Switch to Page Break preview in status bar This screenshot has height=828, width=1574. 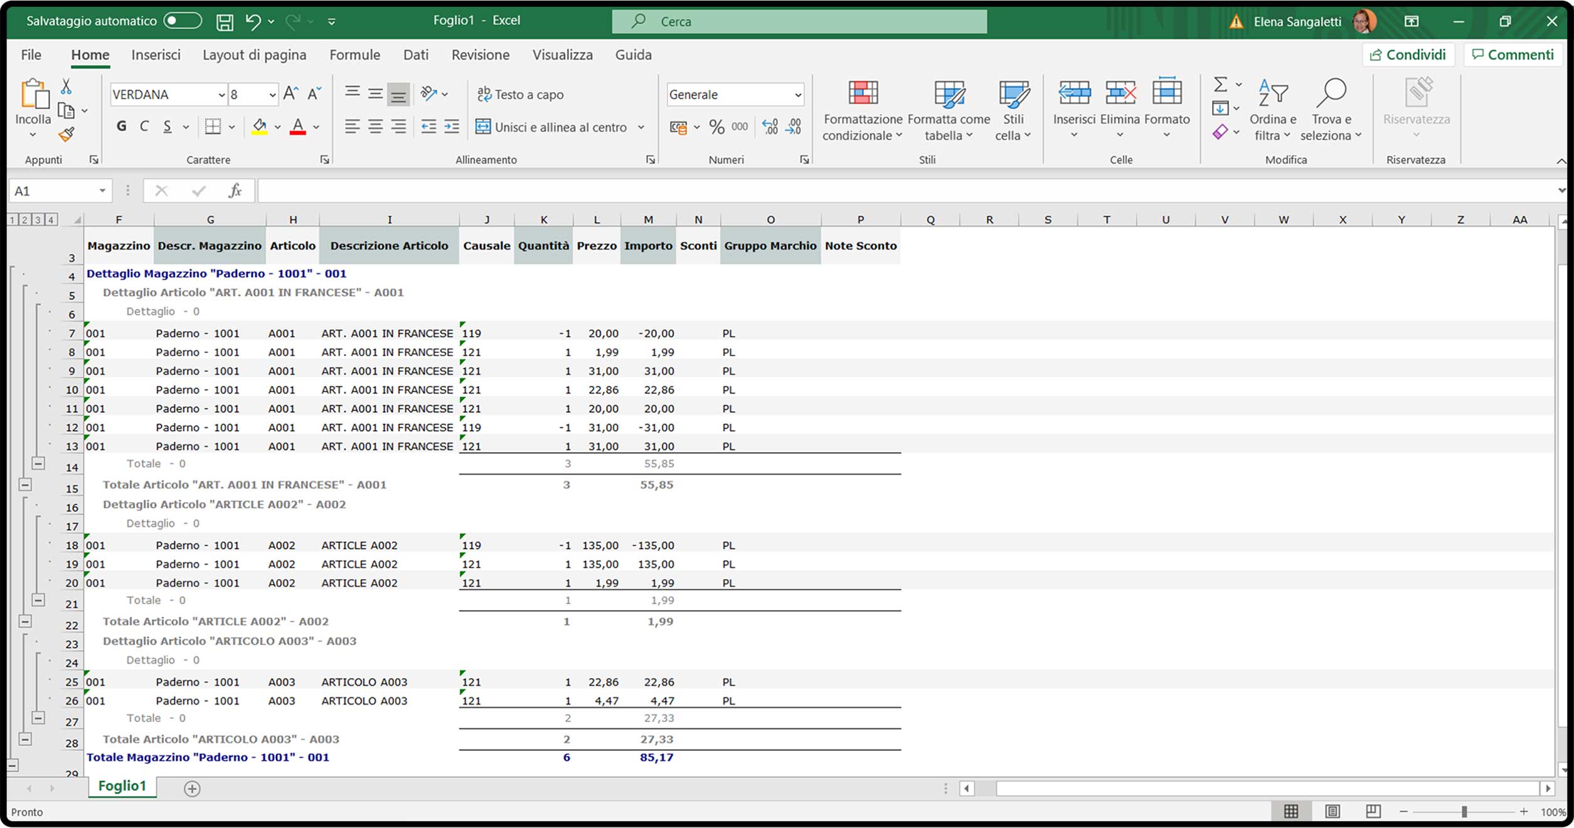(1373, 812)
